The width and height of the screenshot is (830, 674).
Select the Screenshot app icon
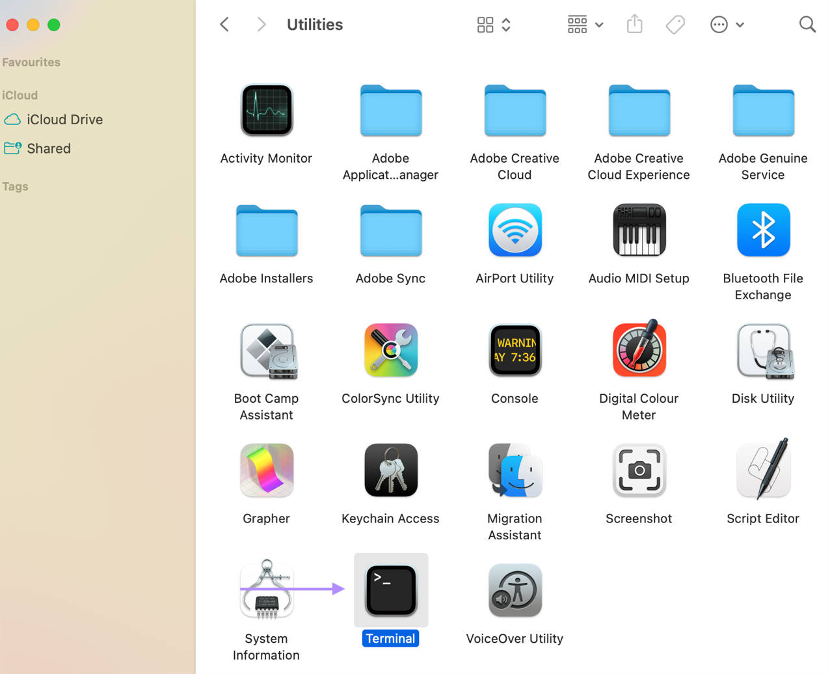click(x=639, y=470)
